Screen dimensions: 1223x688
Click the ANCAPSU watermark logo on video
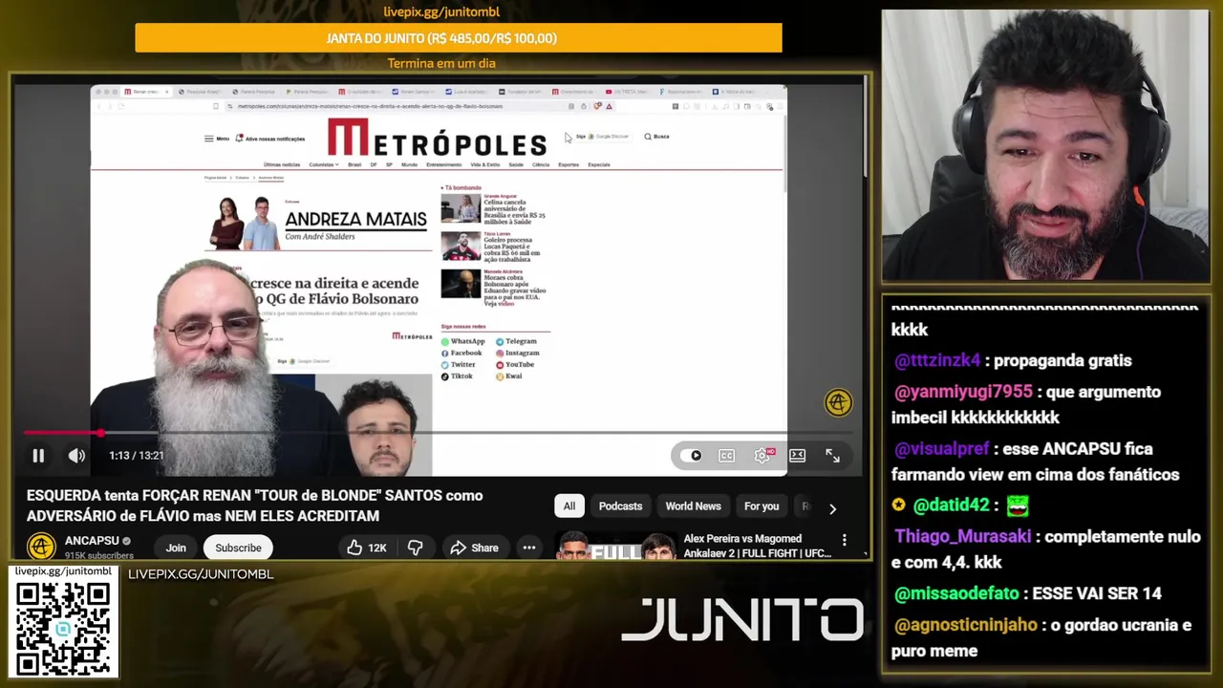click(838, 403)
